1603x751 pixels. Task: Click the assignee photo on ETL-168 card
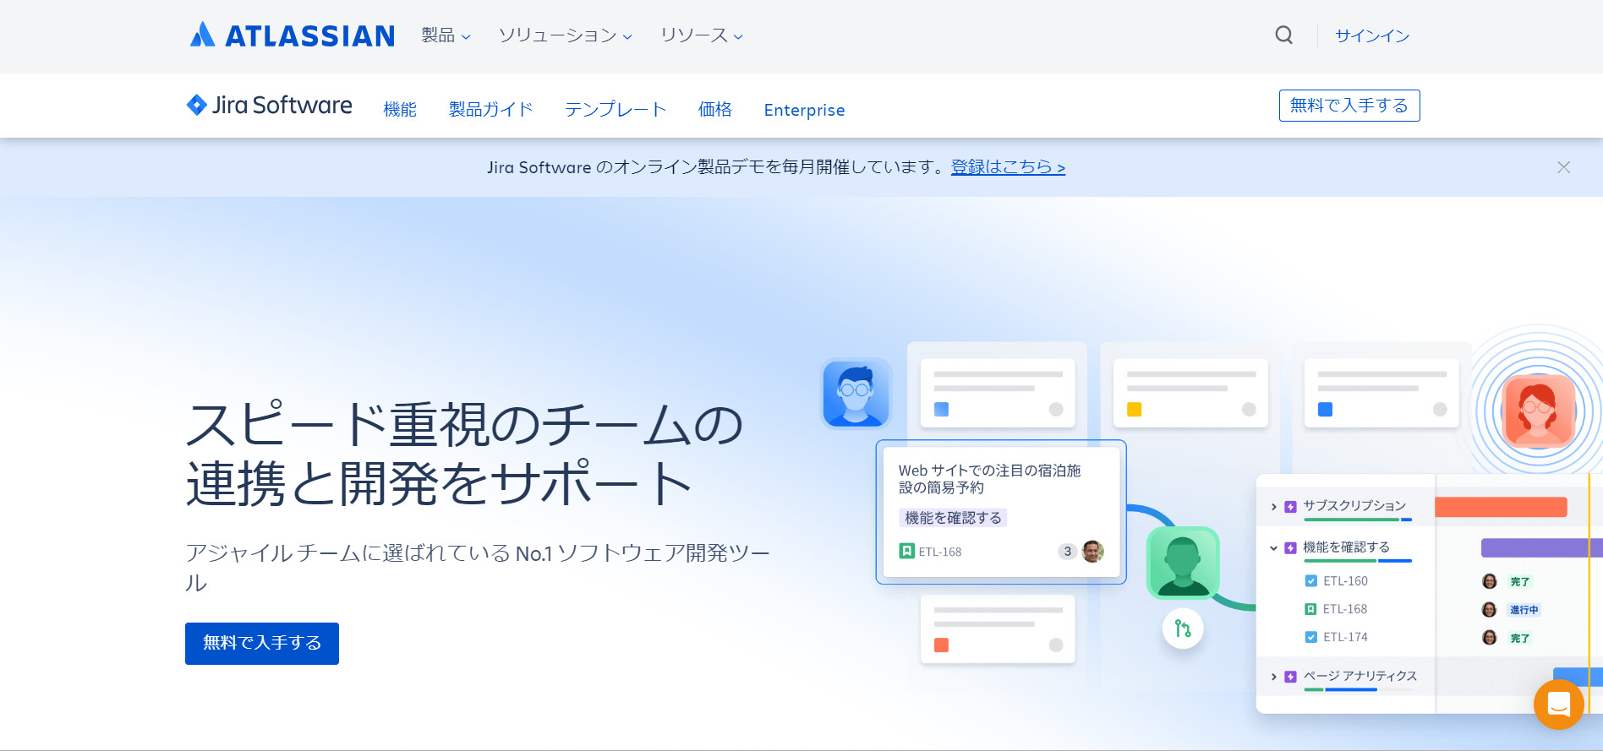[x=1093, y=551]
